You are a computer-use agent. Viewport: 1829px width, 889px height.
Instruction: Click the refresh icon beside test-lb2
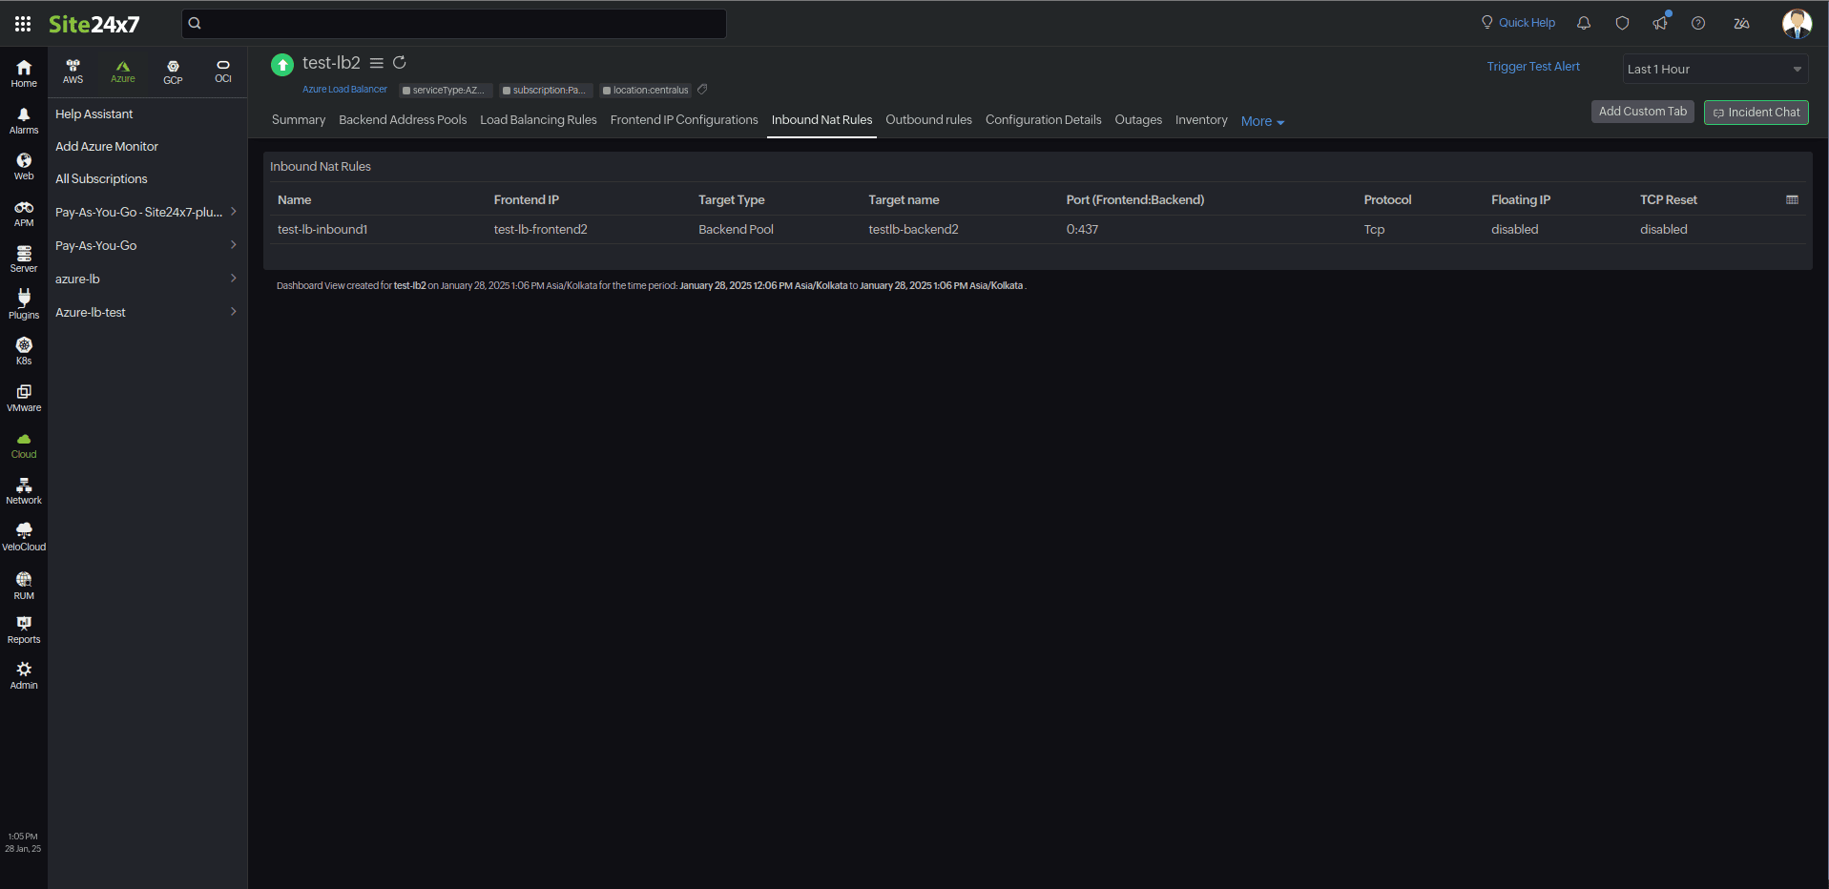point(400,63)
